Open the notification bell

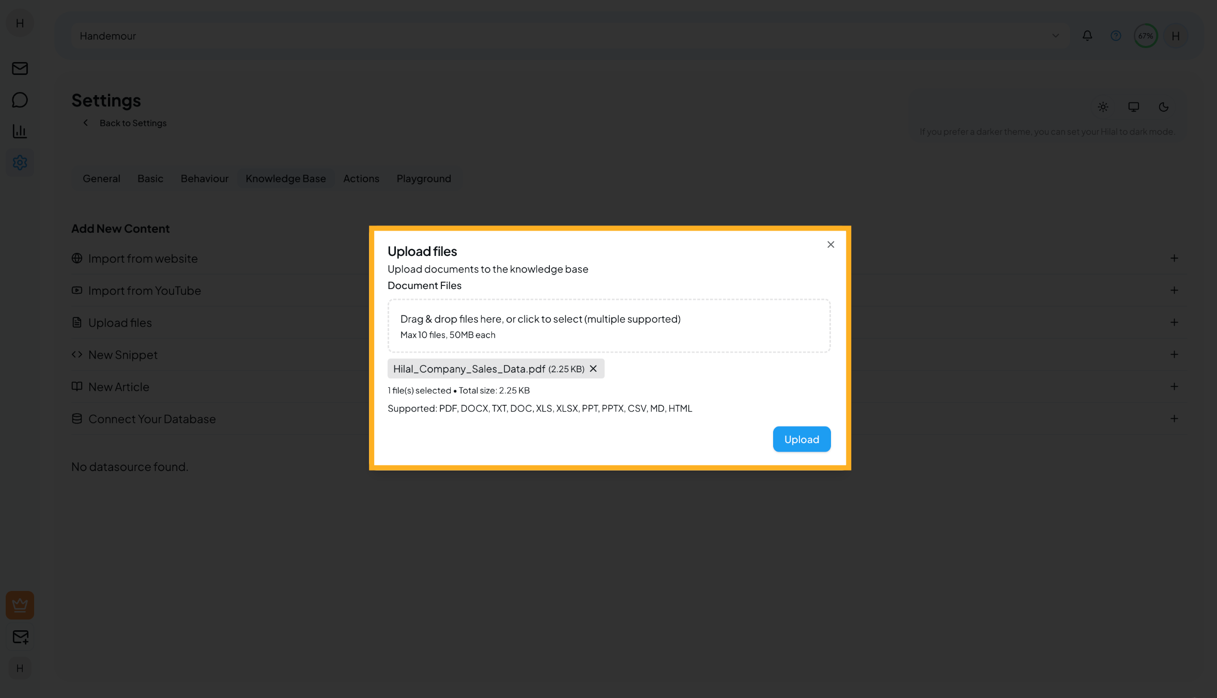click(1087, 36)
